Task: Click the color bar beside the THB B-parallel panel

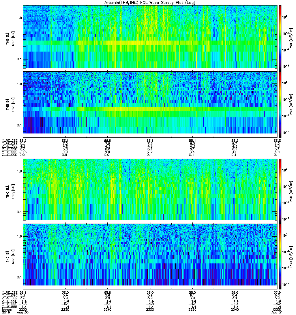Action: [x=280, y=104]
